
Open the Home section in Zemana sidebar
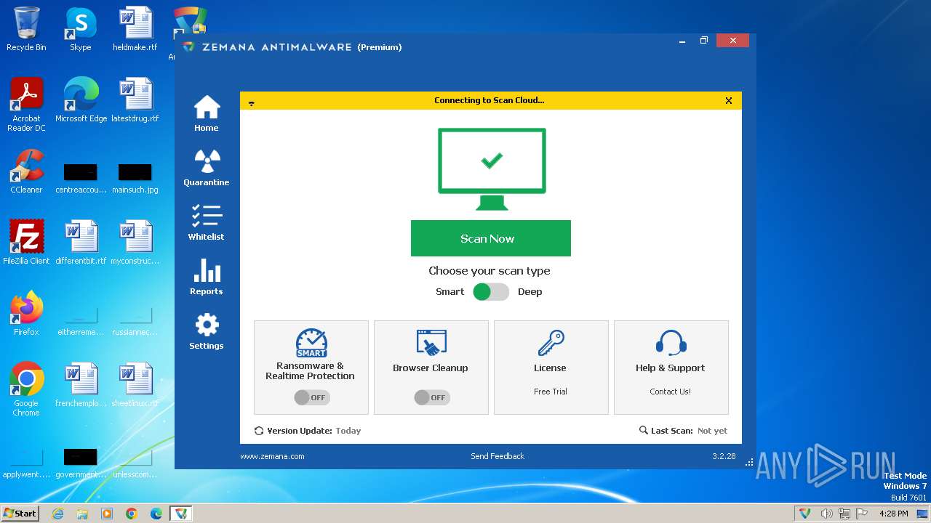(207, 113)
